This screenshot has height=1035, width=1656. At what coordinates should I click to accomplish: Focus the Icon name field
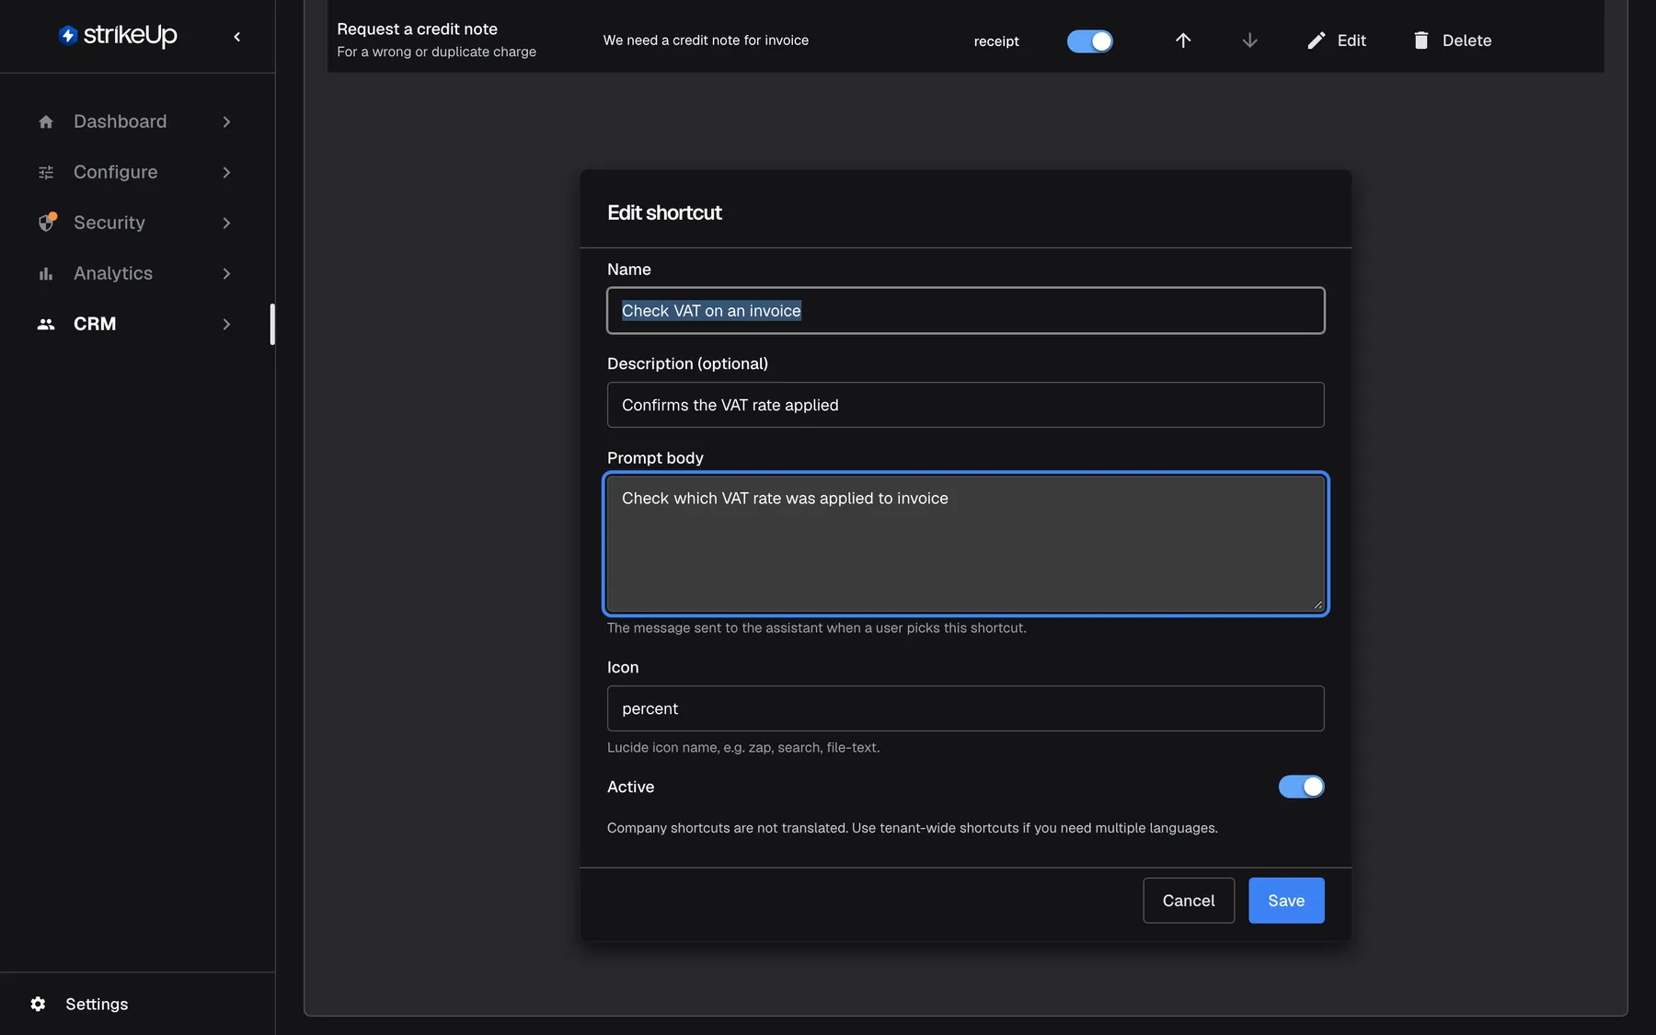pyautogui.click(x=966, y=708)
